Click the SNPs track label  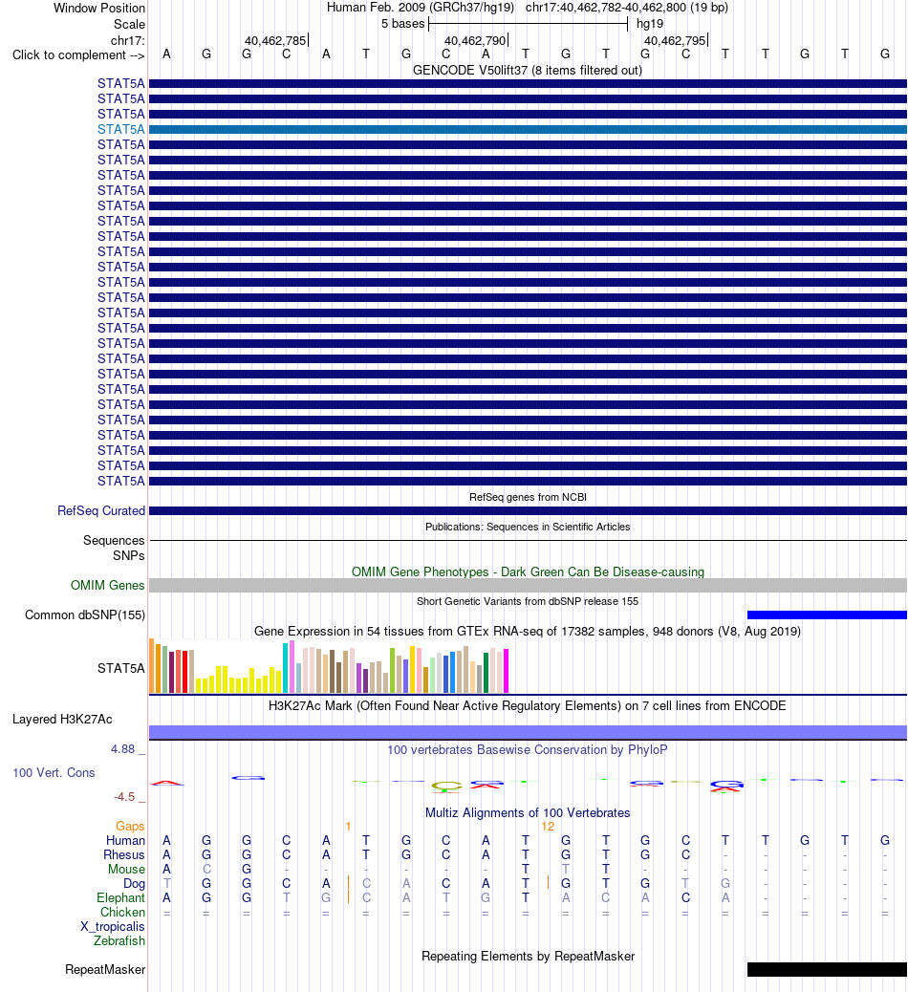128,555
